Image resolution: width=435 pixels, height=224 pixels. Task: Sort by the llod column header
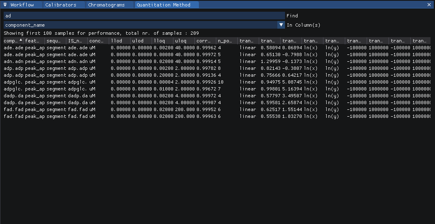(x=120, y=41)
